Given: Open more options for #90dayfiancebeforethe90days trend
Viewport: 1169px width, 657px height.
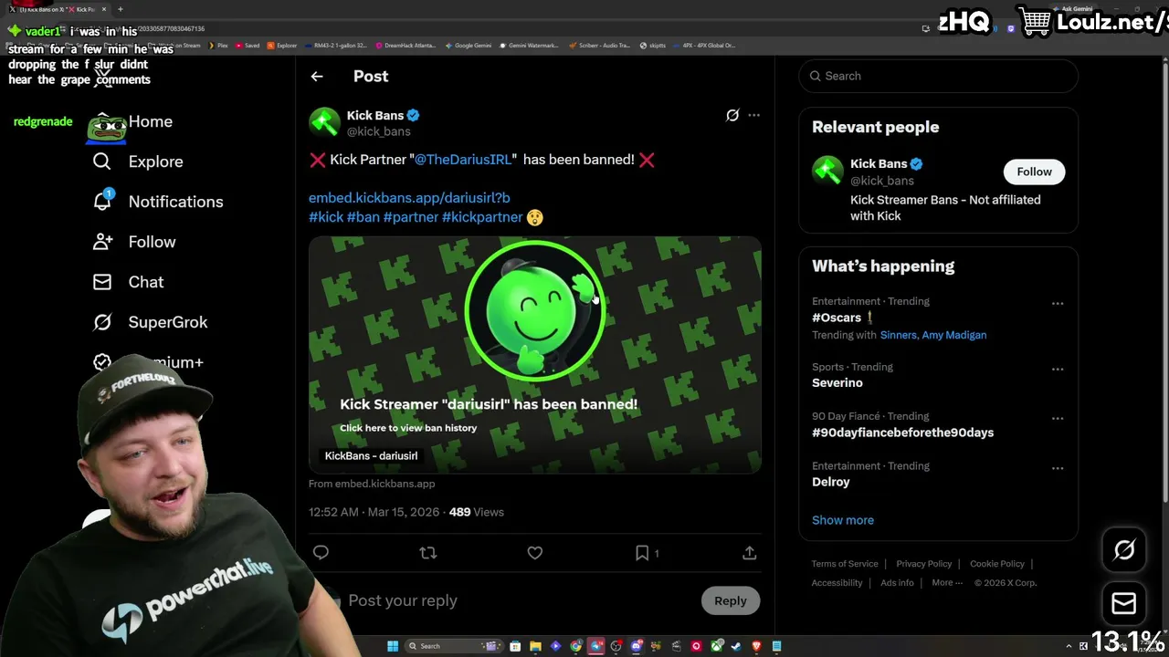Looking at the screenshot, I should [1058, 418].
